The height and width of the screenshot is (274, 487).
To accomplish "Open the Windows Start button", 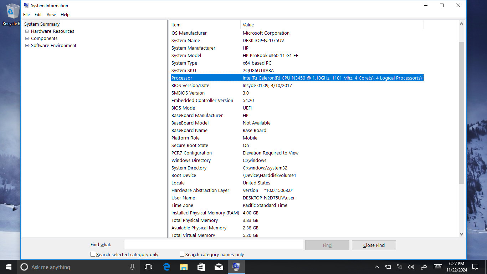I will (x=9, y=267).
